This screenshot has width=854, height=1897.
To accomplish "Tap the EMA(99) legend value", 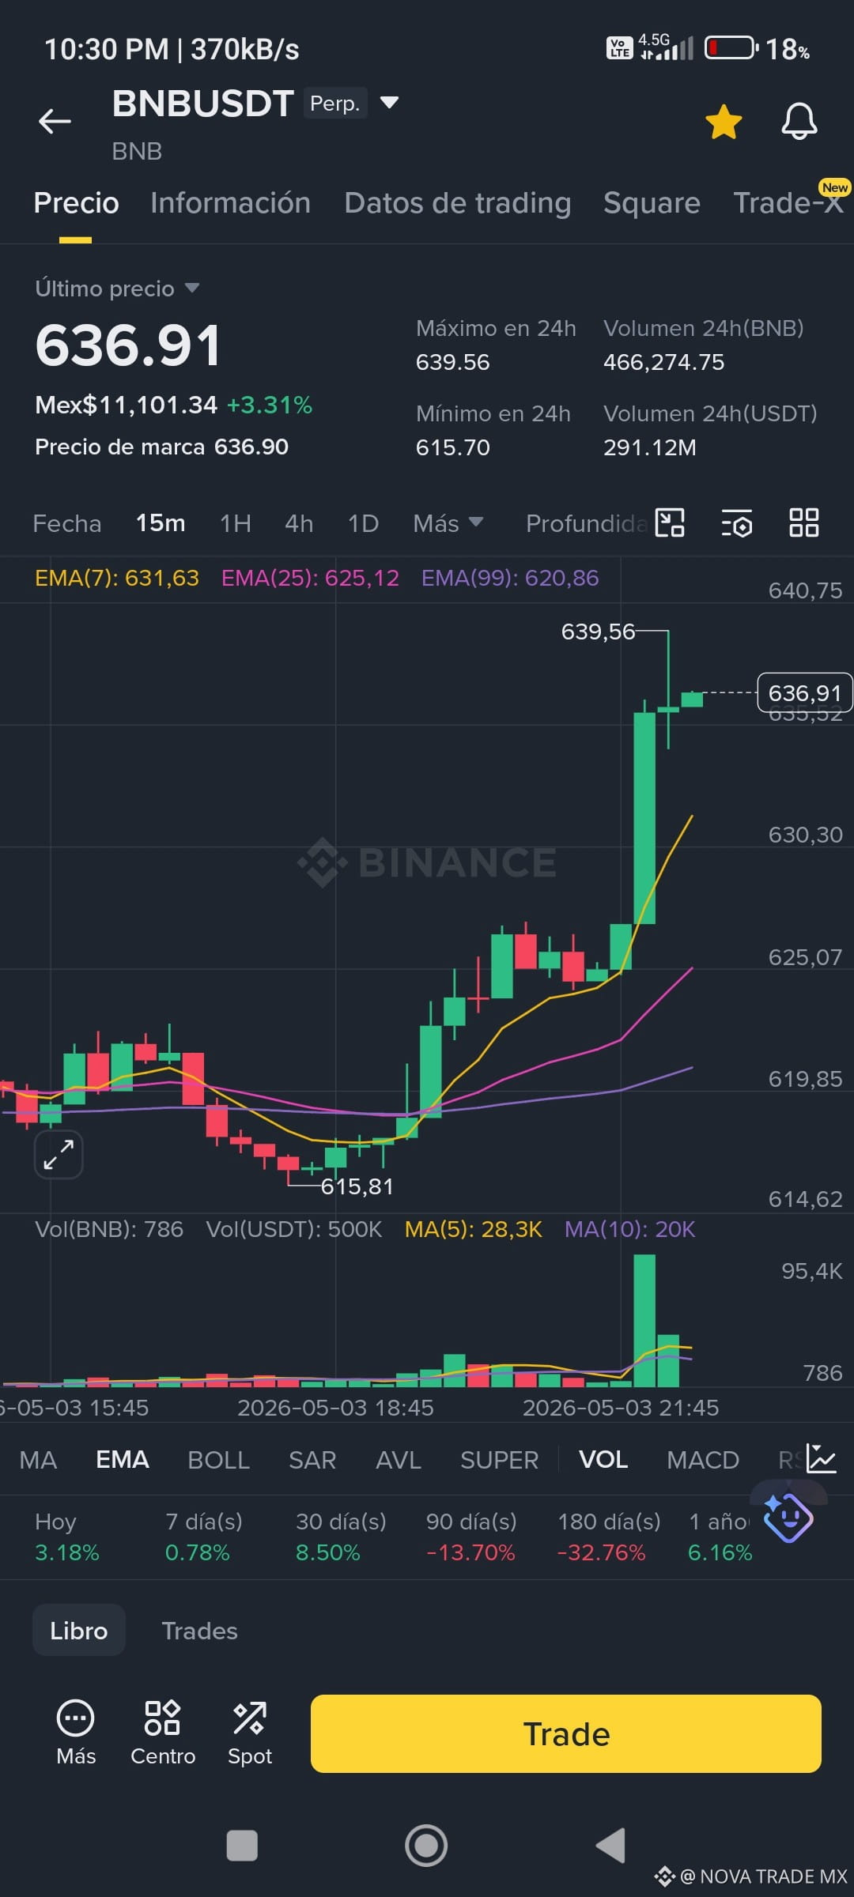I will coord(510,578).
